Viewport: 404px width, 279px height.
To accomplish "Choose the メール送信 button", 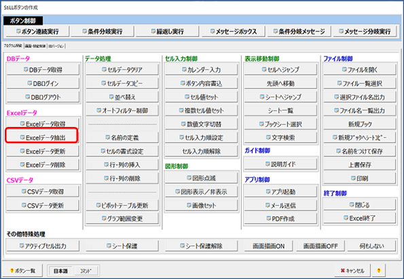I will click(x=280, y=205).
